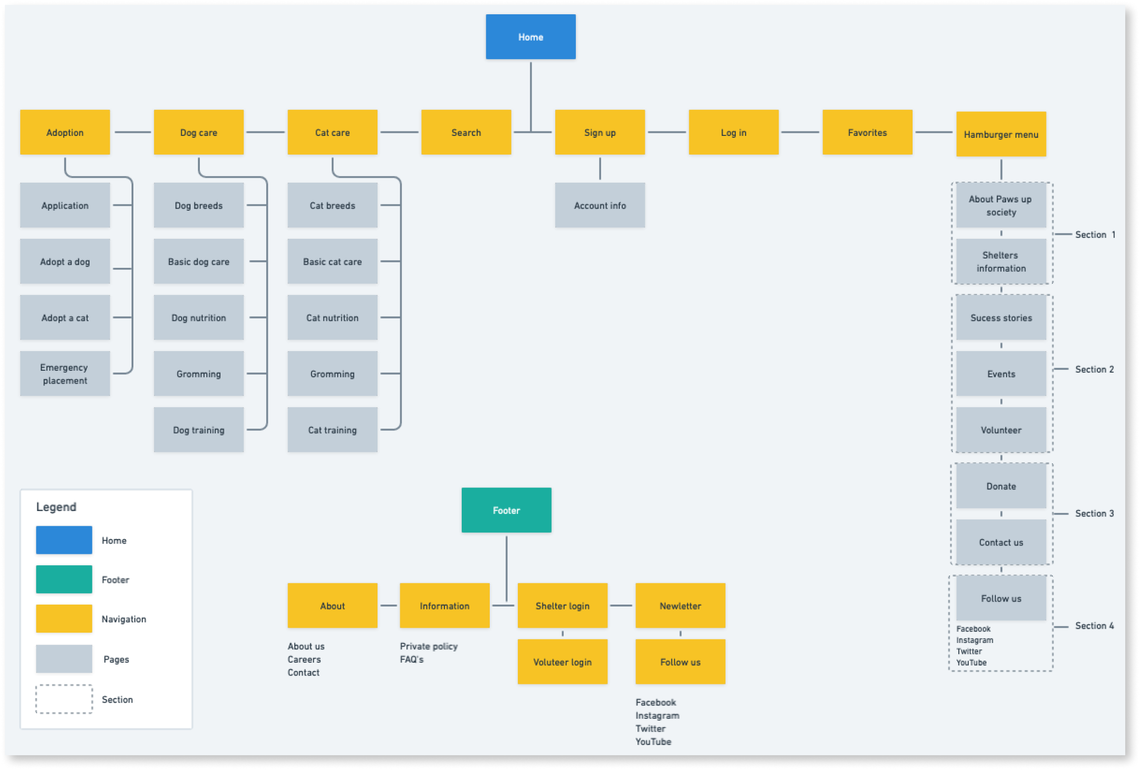Select the Emergency placement page
The height and width of the screenshot is (770, 1140).
click(64, 373)
